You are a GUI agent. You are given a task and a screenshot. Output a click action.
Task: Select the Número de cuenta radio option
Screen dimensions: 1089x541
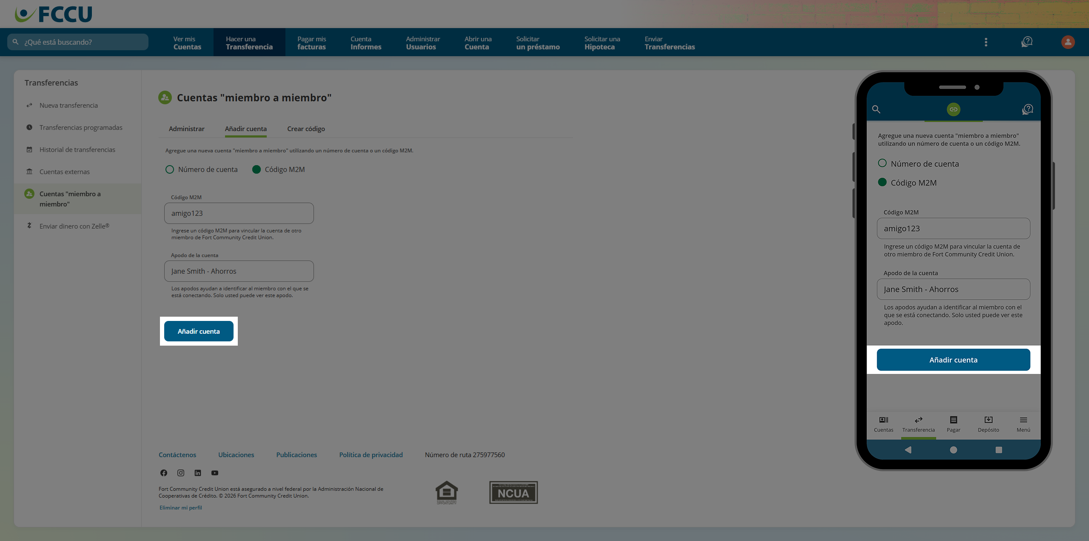170,169
